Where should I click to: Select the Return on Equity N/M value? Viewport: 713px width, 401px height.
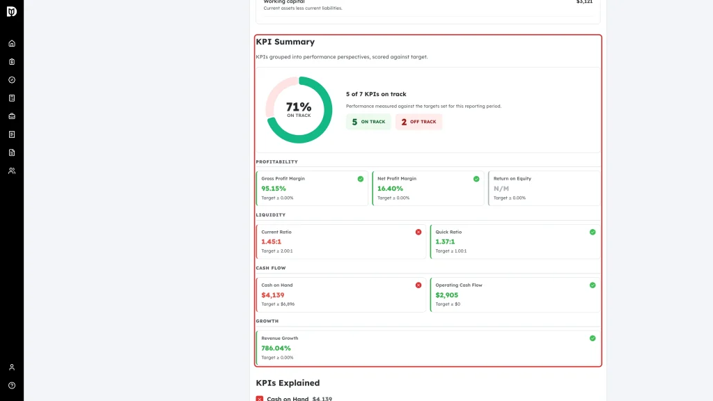[501, 189]
